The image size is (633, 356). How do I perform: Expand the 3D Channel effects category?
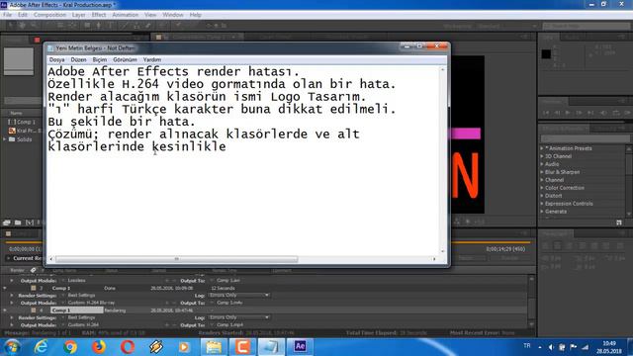(x=542, y=156)
